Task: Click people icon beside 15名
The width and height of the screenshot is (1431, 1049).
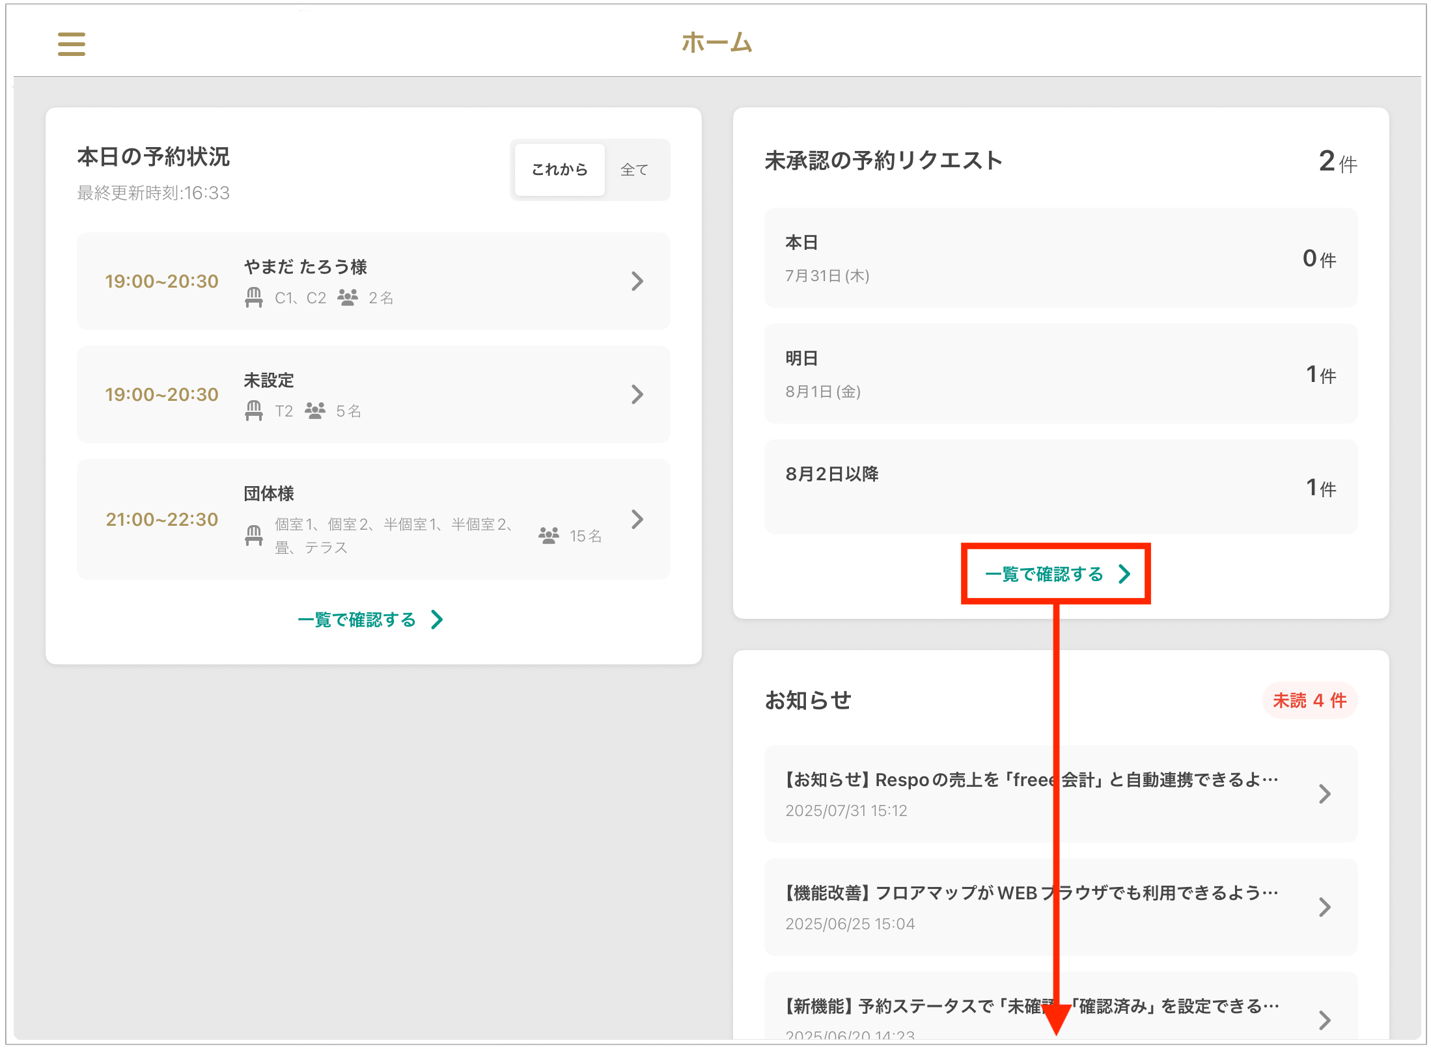Action: pyautogui.click(x=548, y=536)
